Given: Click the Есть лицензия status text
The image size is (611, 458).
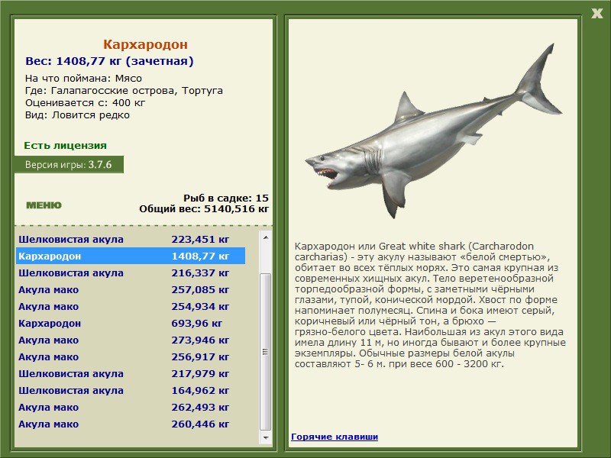Looking at the screenshot, I should click(x=65, y=145).
